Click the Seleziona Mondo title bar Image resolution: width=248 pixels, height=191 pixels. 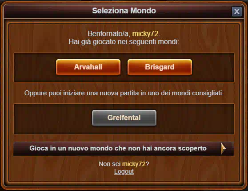point(124,11)
